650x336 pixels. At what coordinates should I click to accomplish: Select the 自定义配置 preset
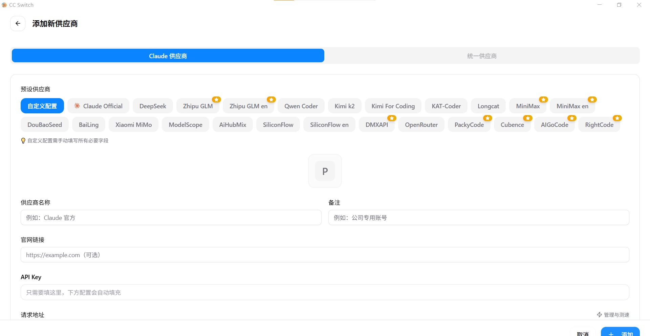pos(42,106)
